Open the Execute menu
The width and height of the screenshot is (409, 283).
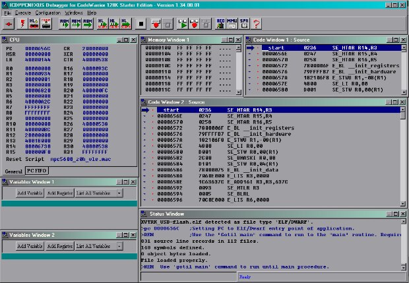22,13
